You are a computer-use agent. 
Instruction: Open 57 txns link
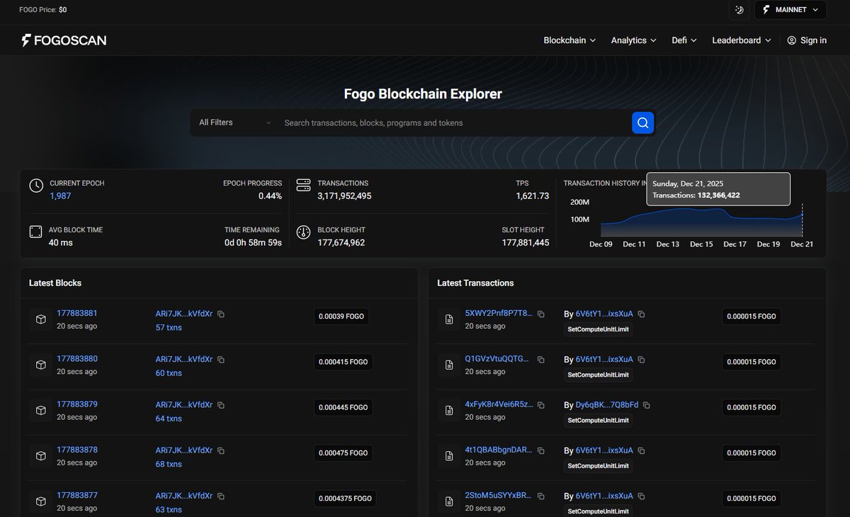click(x=169, y=327)
